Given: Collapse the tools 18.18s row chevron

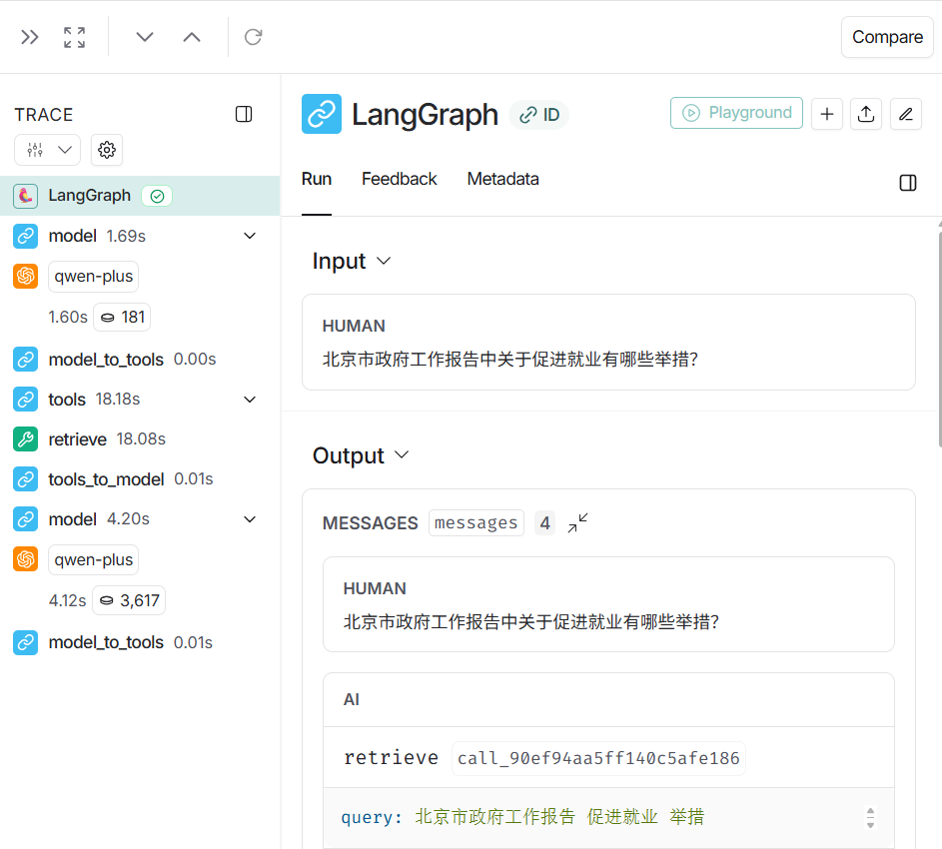Looking at the screenshot, I should 250,400.
